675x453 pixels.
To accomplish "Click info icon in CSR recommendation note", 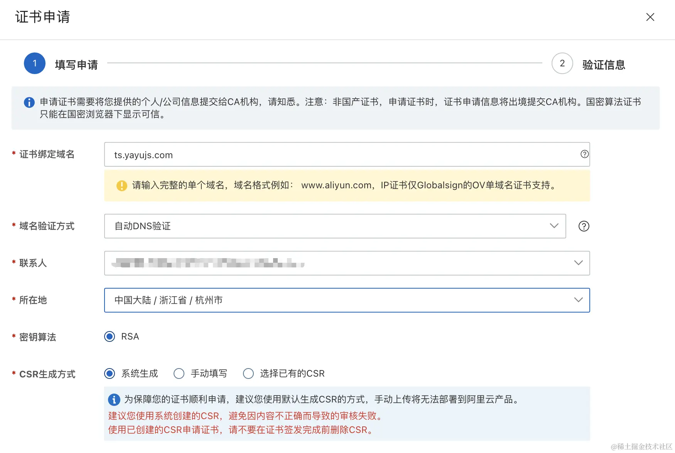I will 114,399.
